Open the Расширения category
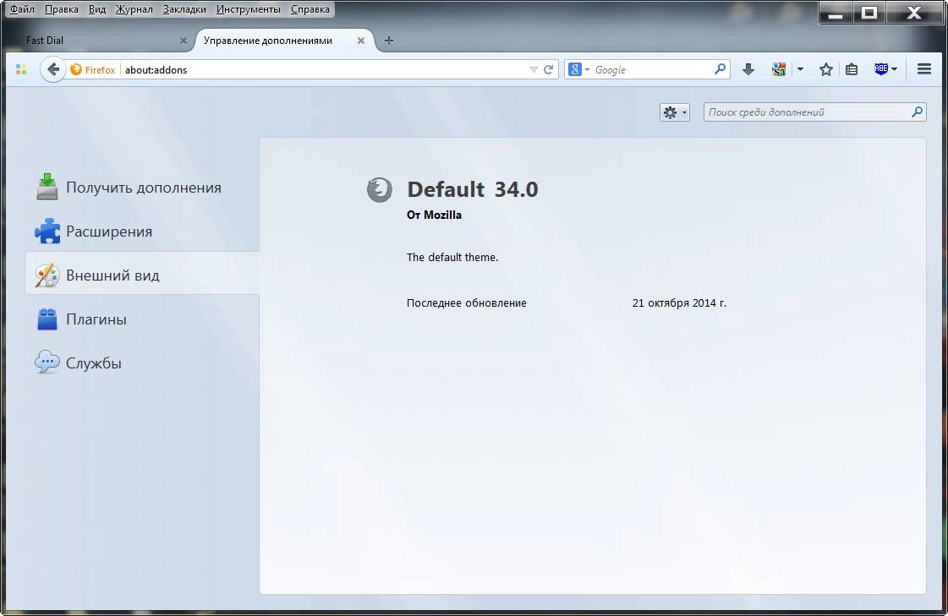 click(143, 232)
